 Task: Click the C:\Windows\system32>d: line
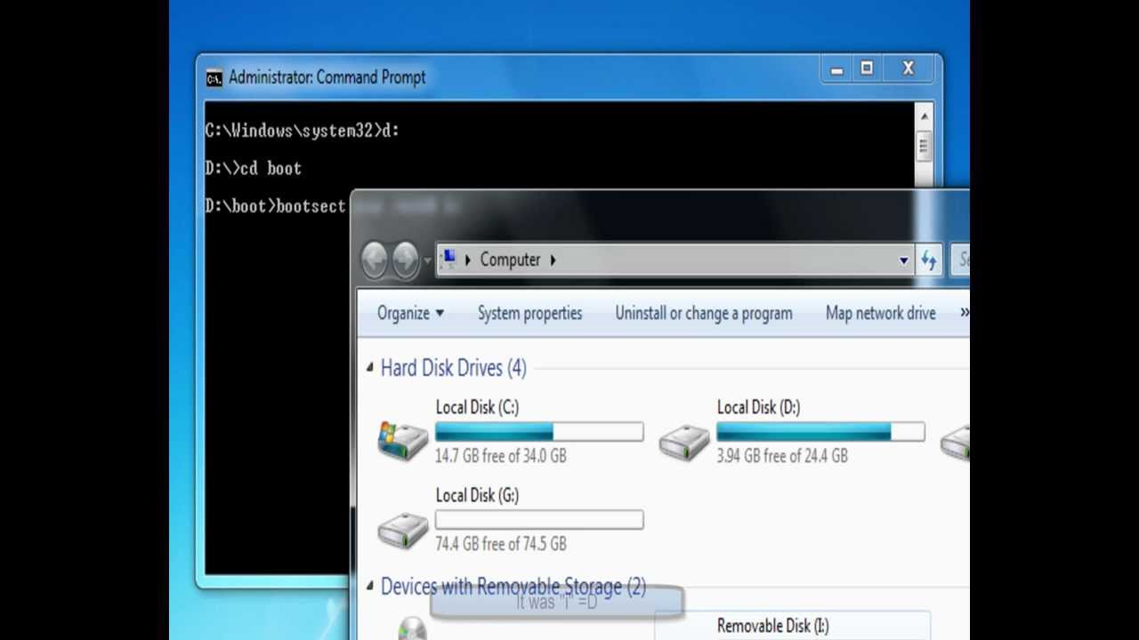(303, 131)
